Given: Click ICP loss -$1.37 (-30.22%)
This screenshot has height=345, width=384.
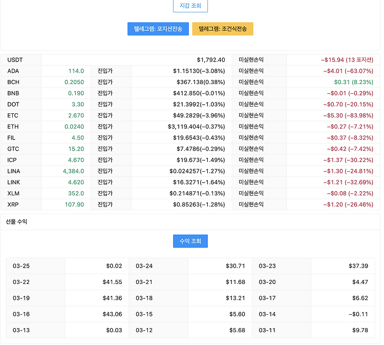Looking at the screenshot, I should coord(348,160).
